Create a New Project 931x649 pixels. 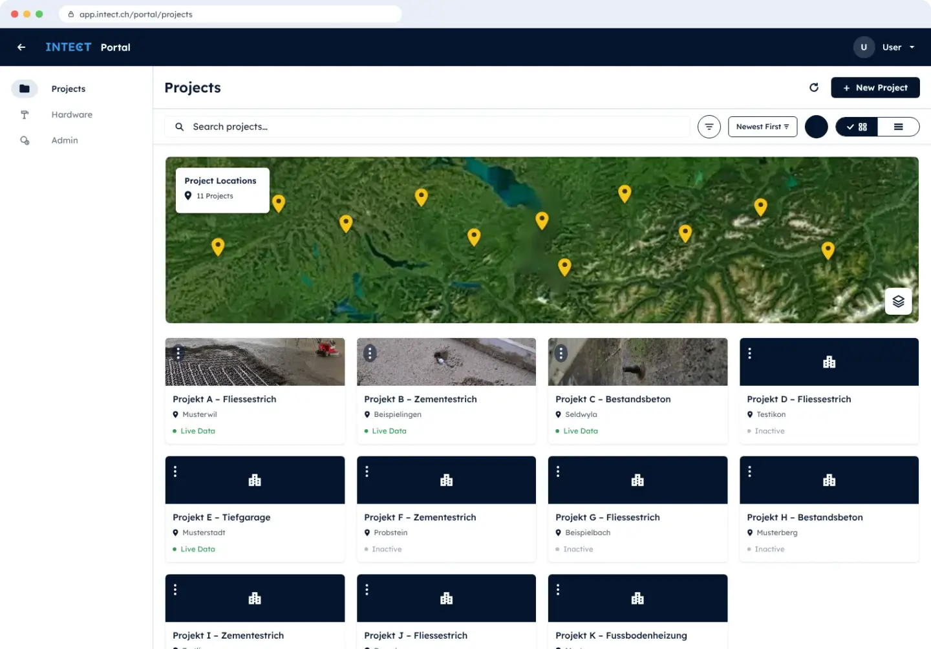click(x=875, y=87)
